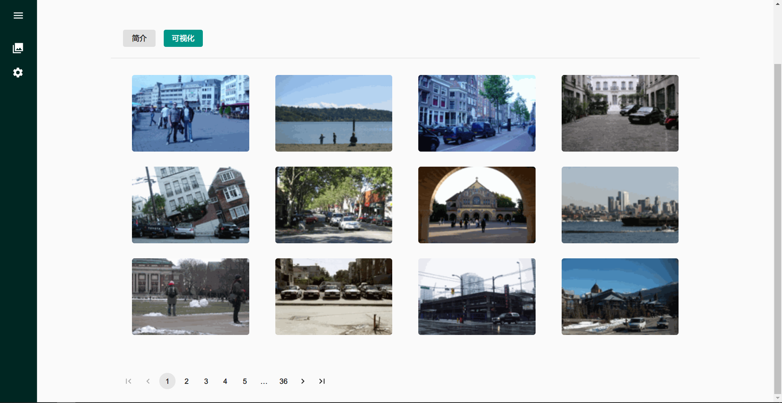The image size is (782, 403).
Task: Open thumbnail of two men posing in plaza
Action: tap(191, 113)
